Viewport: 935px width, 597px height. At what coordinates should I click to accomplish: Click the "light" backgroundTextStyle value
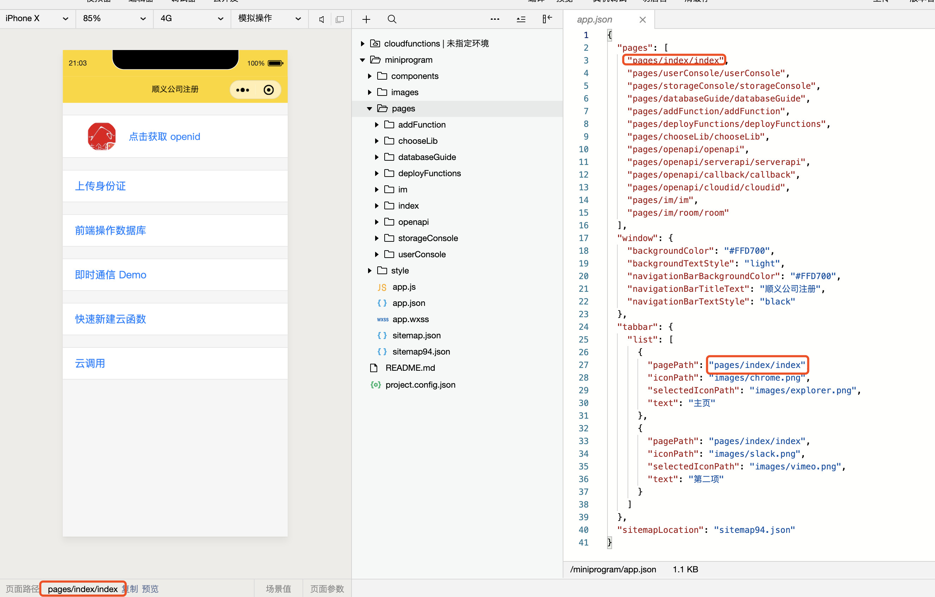[762, 264]
